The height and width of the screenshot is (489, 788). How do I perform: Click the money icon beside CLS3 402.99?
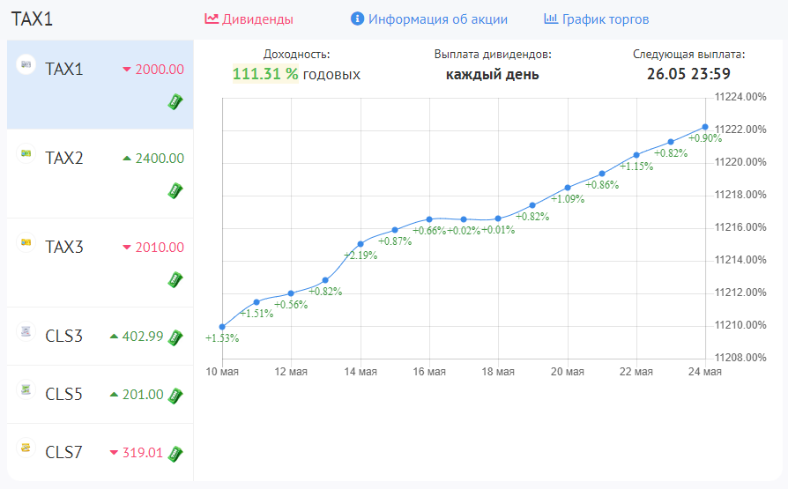[x=175, y=337]
